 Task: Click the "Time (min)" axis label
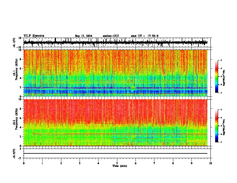[120, 166]
